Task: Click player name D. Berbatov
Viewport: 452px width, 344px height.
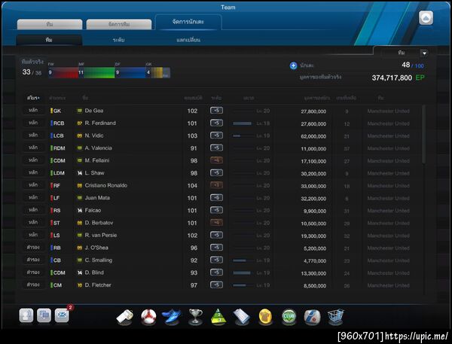Action: pyautogui.click(x=99, y=223)
